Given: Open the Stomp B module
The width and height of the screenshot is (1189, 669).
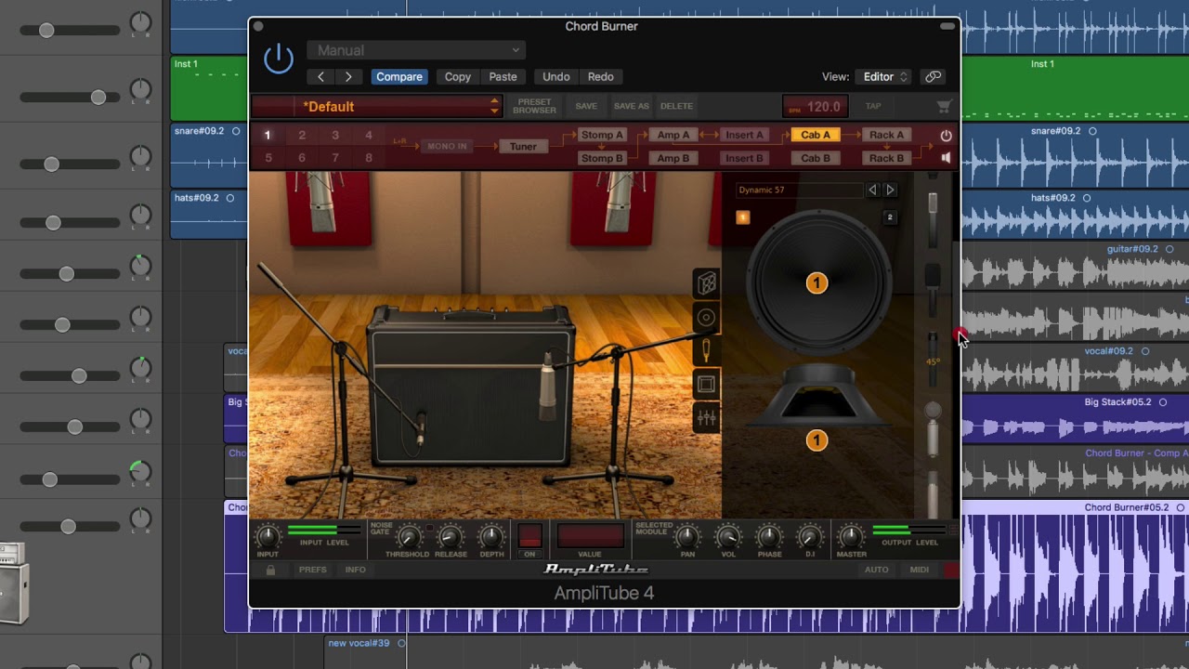Looking at the screenshot, I should (x=602, y=159).
